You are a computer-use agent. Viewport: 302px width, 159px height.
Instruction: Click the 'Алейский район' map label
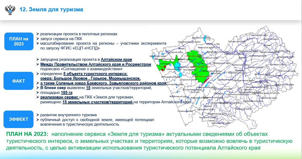click(226, 80)
